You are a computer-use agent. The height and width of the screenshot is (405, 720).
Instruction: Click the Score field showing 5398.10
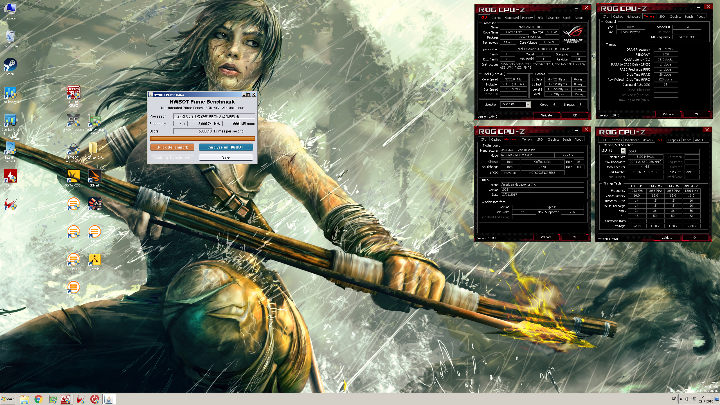tap(193, 131)
